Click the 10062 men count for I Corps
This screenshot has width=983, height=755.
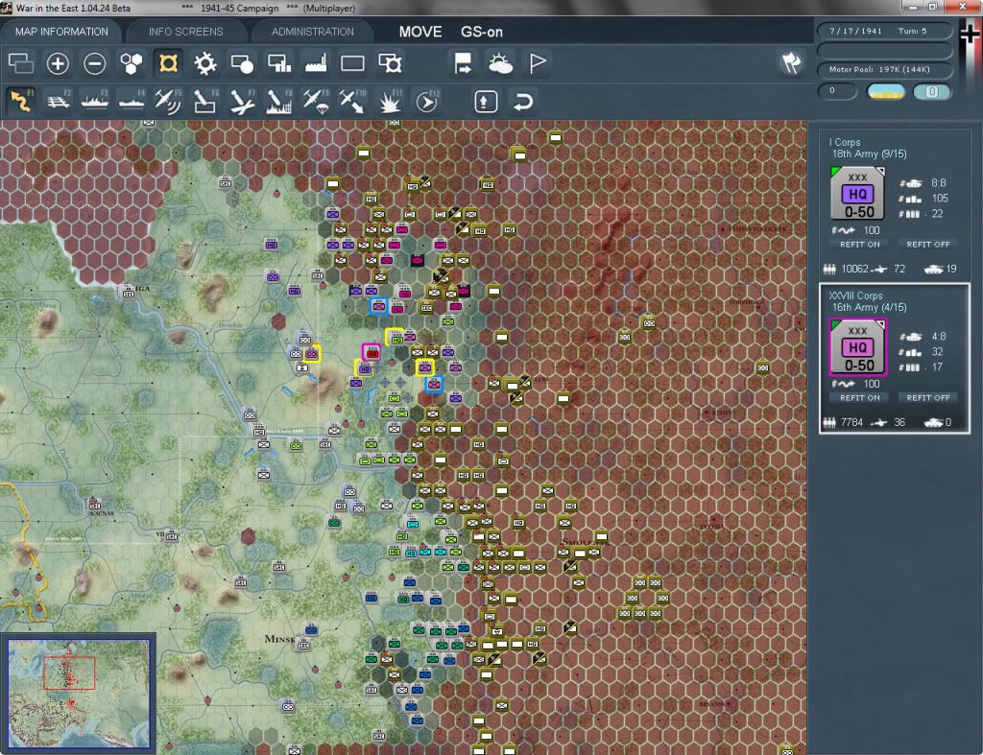click(854, 269)
